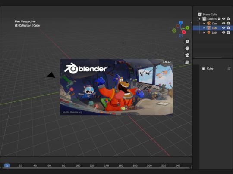
Task: Hide the Camera using its eye icon
Action: click(x=224, y=23)
